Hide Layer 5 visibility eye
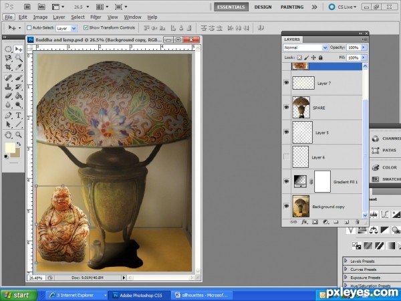401x301 pixels. (x=287, y=132)
